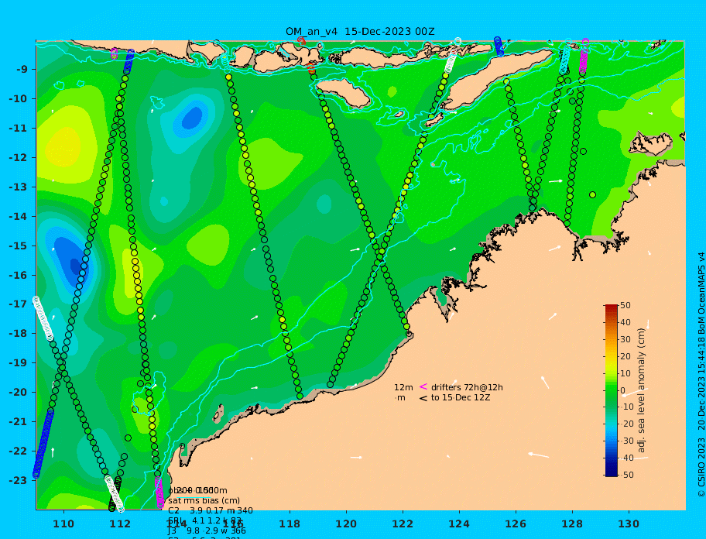Click the CSIRO 2023 BoM OceanMAPS copyright text
The width and height of the screenshot is (706, 539).
coord(701,375)
